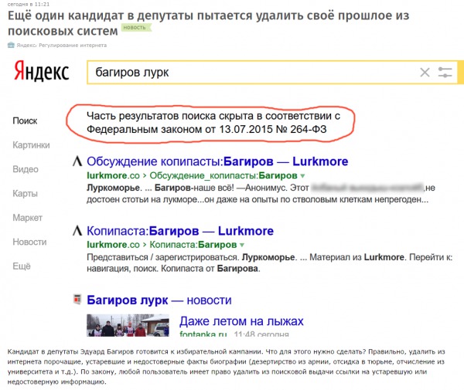Open the Маркет search tab
The width and height of the screenshot is (464, 390).
28,218
